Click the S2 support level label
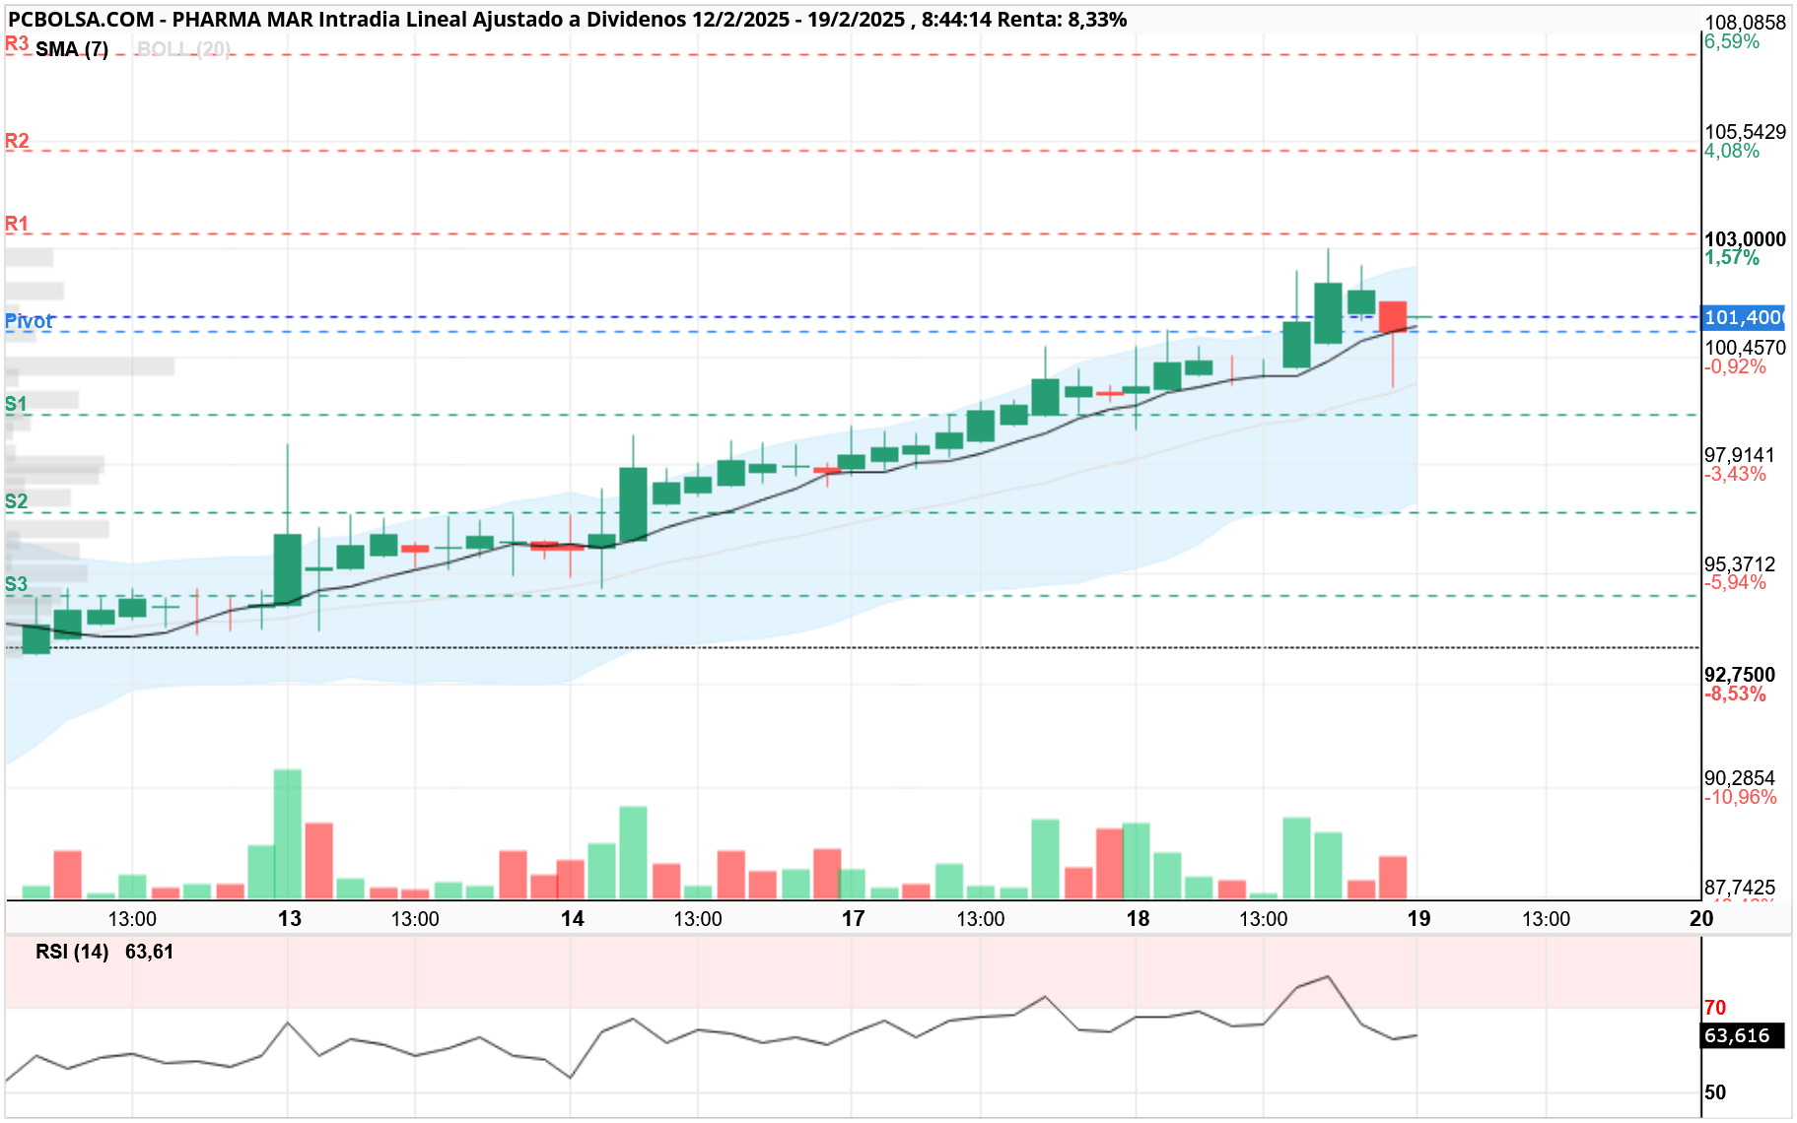Image resolution: width=1797 pixels, height=1123 pixels. 16,501
